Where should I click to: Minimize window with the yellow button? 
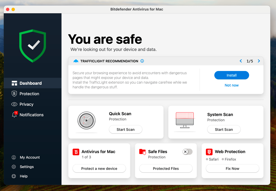click(x=13, y=9)
